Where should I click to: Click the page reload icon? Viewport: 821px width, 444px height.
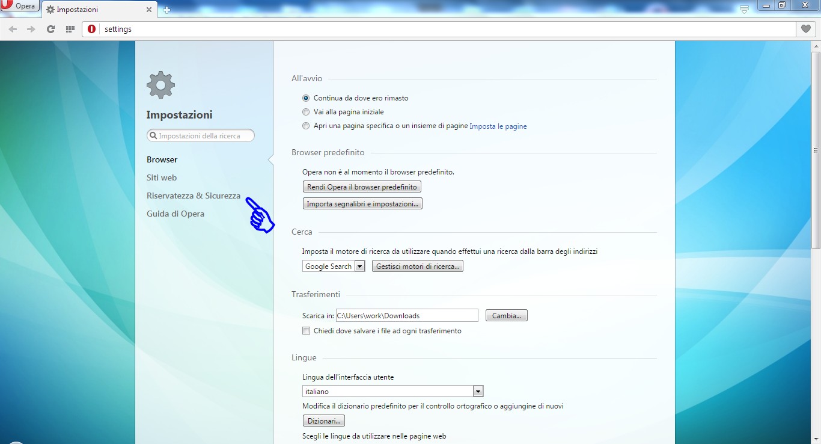point(50,28)
